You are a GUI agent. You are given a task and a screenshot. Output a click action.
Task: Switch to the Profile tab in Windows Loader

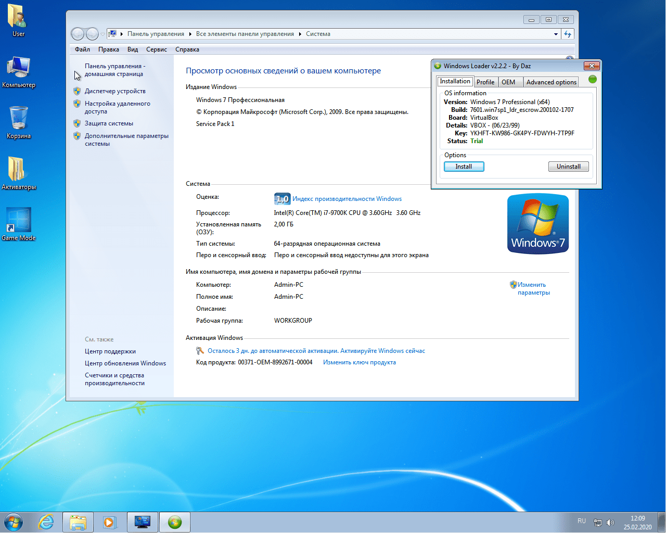tap(485, 82)
